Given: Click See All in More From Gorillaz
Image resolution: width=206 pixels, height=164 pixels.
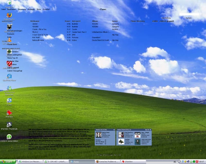Looking at the screenshot, I should (x=147, y=130).
